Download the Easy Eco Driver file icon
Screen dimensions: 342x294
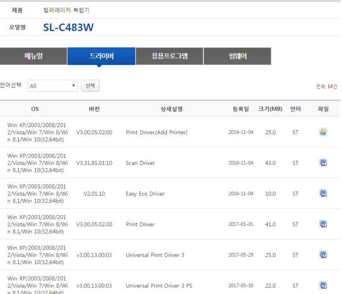(x=323, y=193)
